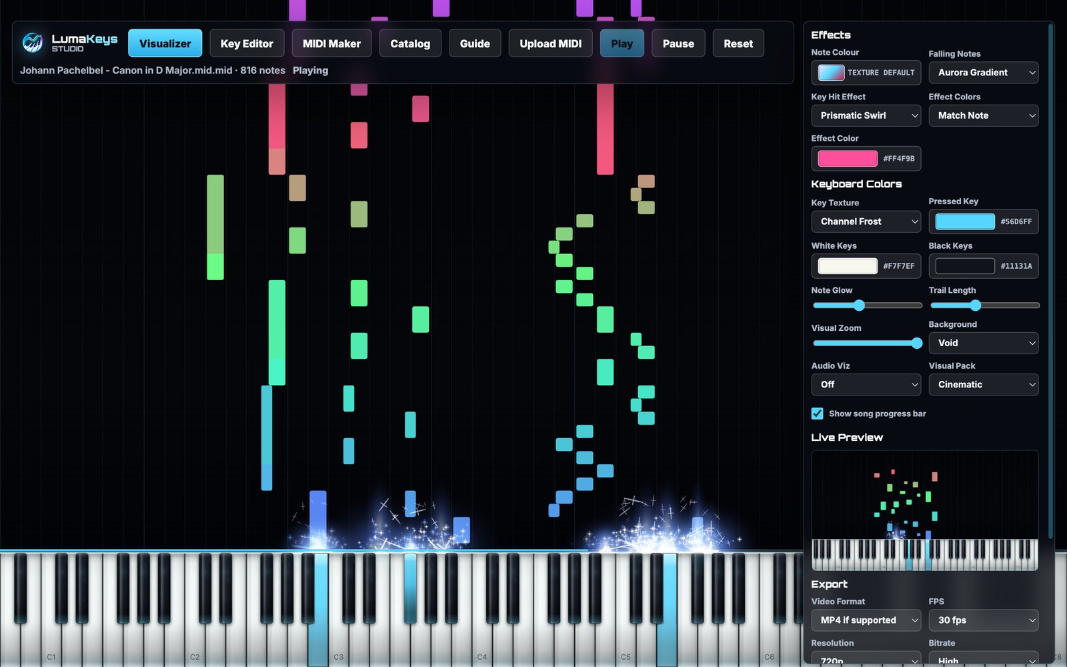Image resolution: width=1067 pixels, height=667 pixels.
Task: Start playback with the Play button
Action: pyautogui.click(x=622, y=43)
